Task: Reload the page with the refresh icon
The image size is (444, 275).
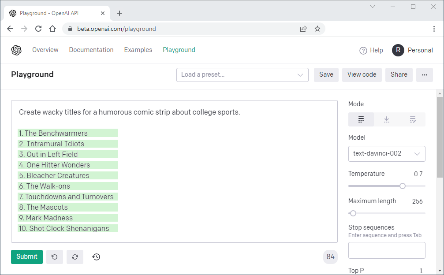Action: pos(38,29)
